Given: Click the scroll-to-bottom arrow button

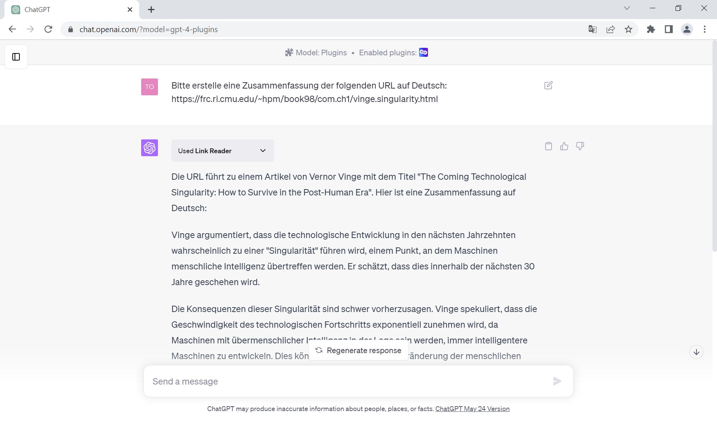Looking at the screenshot, I should point(696,352).
